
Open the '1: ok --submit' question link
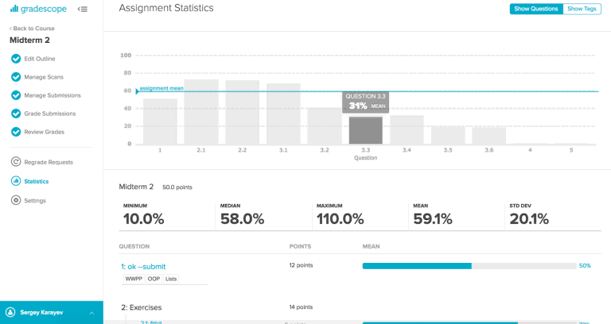click(x=143, y=266)
